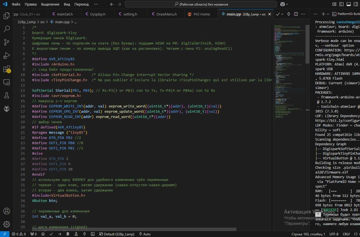
Task: Switch to setting.h tab
Action: [x=130, y=14]
